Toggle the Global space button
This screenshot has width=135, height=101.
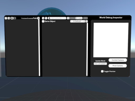tap(79, 18)
